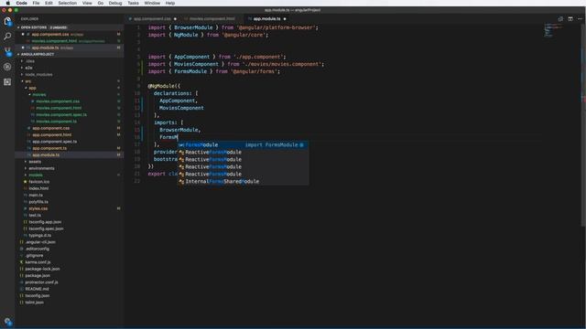Open the Help menu
The image size is (586, 329).
click(170, 3)
